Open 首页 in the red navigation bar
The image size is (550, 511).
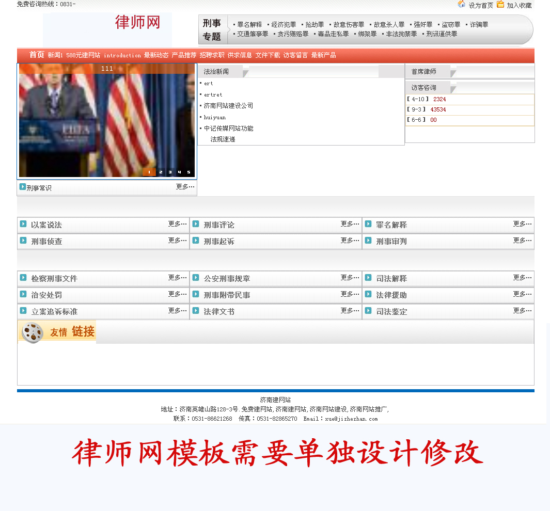pos(37,55)
